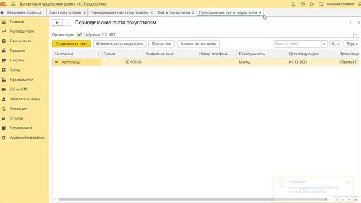
Task: Open the Администрирование gear icon
Action: (3, 138)
